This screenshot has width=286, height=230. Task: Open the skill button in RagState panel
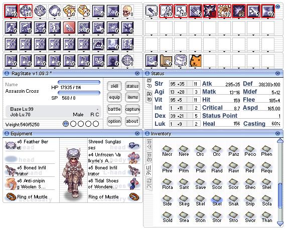click(x=114, y=86)
